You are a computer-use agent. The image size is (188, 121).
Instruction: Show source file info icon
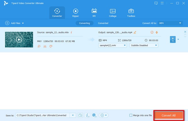click(71, 32)
